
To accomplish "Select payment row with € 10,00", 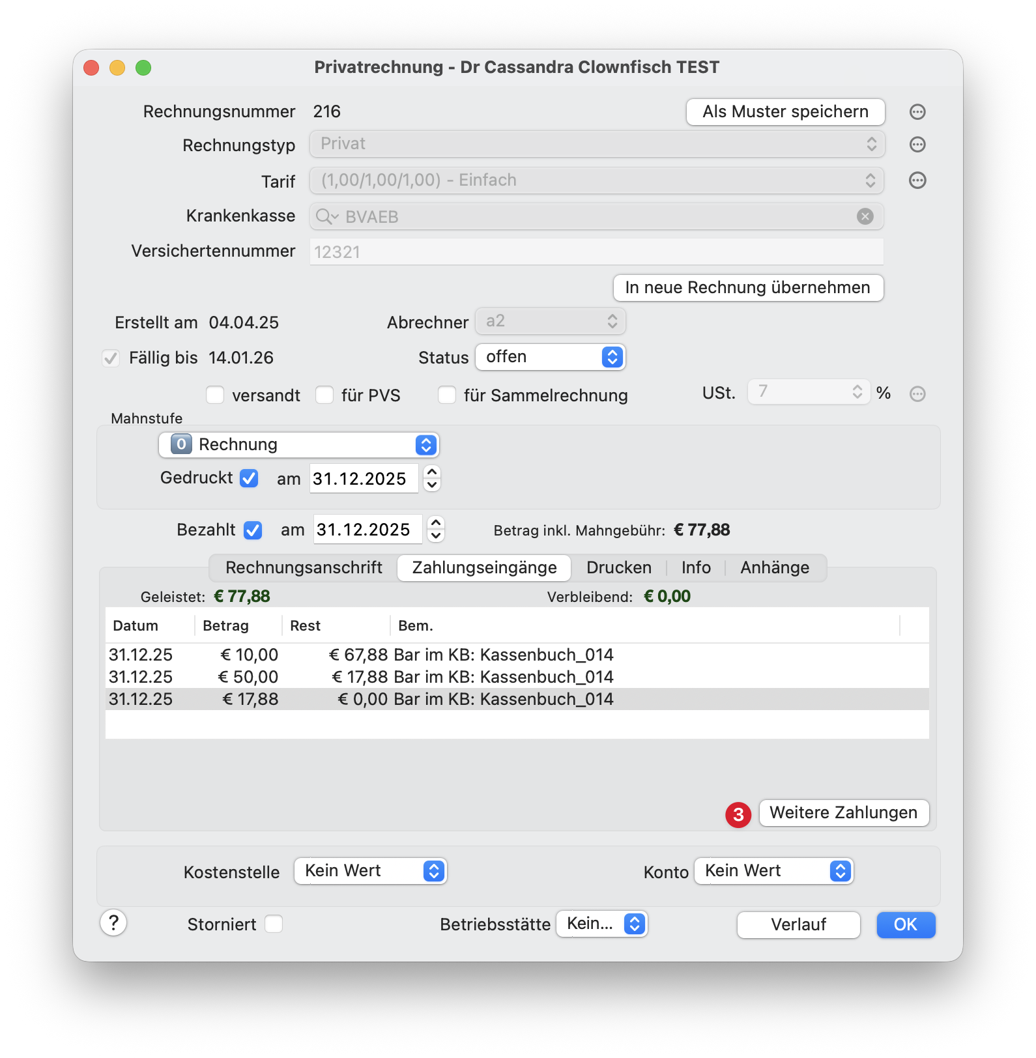I will pyautogui.click(x=517, y=655).
